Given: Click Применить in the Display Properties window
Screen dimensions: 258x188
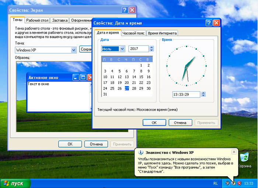Looking at the screenshot, I should (x=122, y=144).
